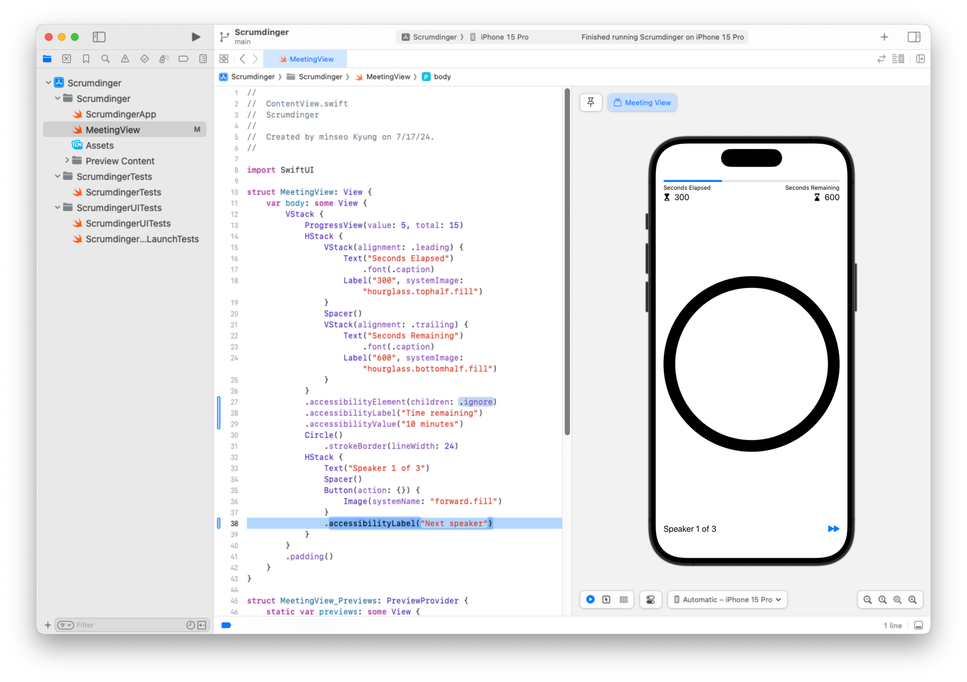This screenshot has height=682, width=967.
Task: Toggle the right inspector panel
Action: tap(914, 37)
